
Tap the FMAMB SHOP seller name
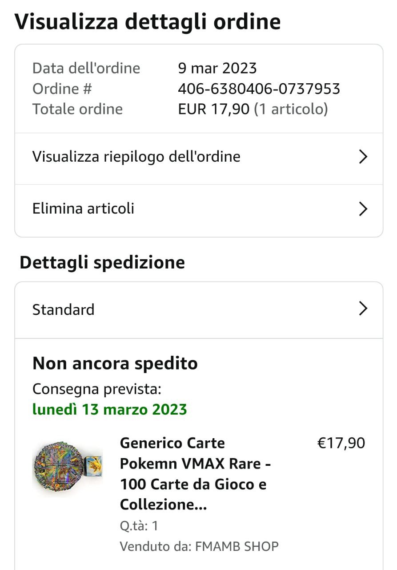(x=237, y=546)
